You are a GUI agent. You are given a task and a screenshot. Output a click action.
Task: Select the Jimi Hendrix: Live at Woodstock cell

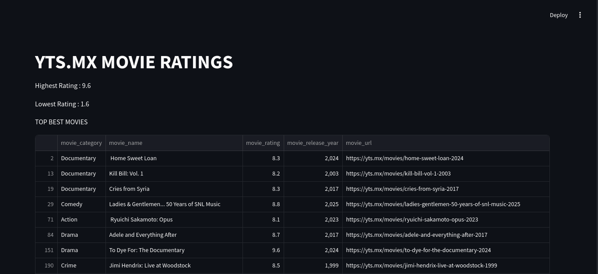174,266
